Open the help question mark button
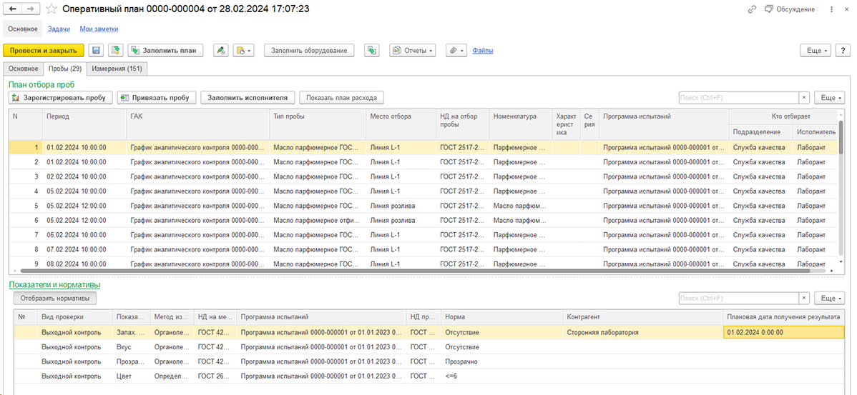This screenshot has width=857, height=395. click(843, 50)
